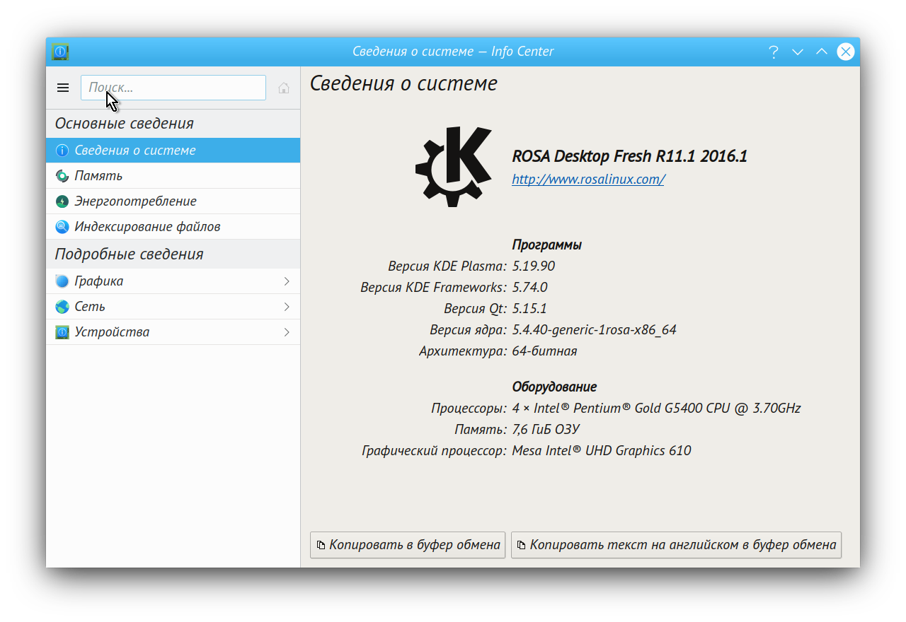Click the window title Сведения о системе — Info Center
The width and height of the screenshot is (906, 622).
[453, 52]
